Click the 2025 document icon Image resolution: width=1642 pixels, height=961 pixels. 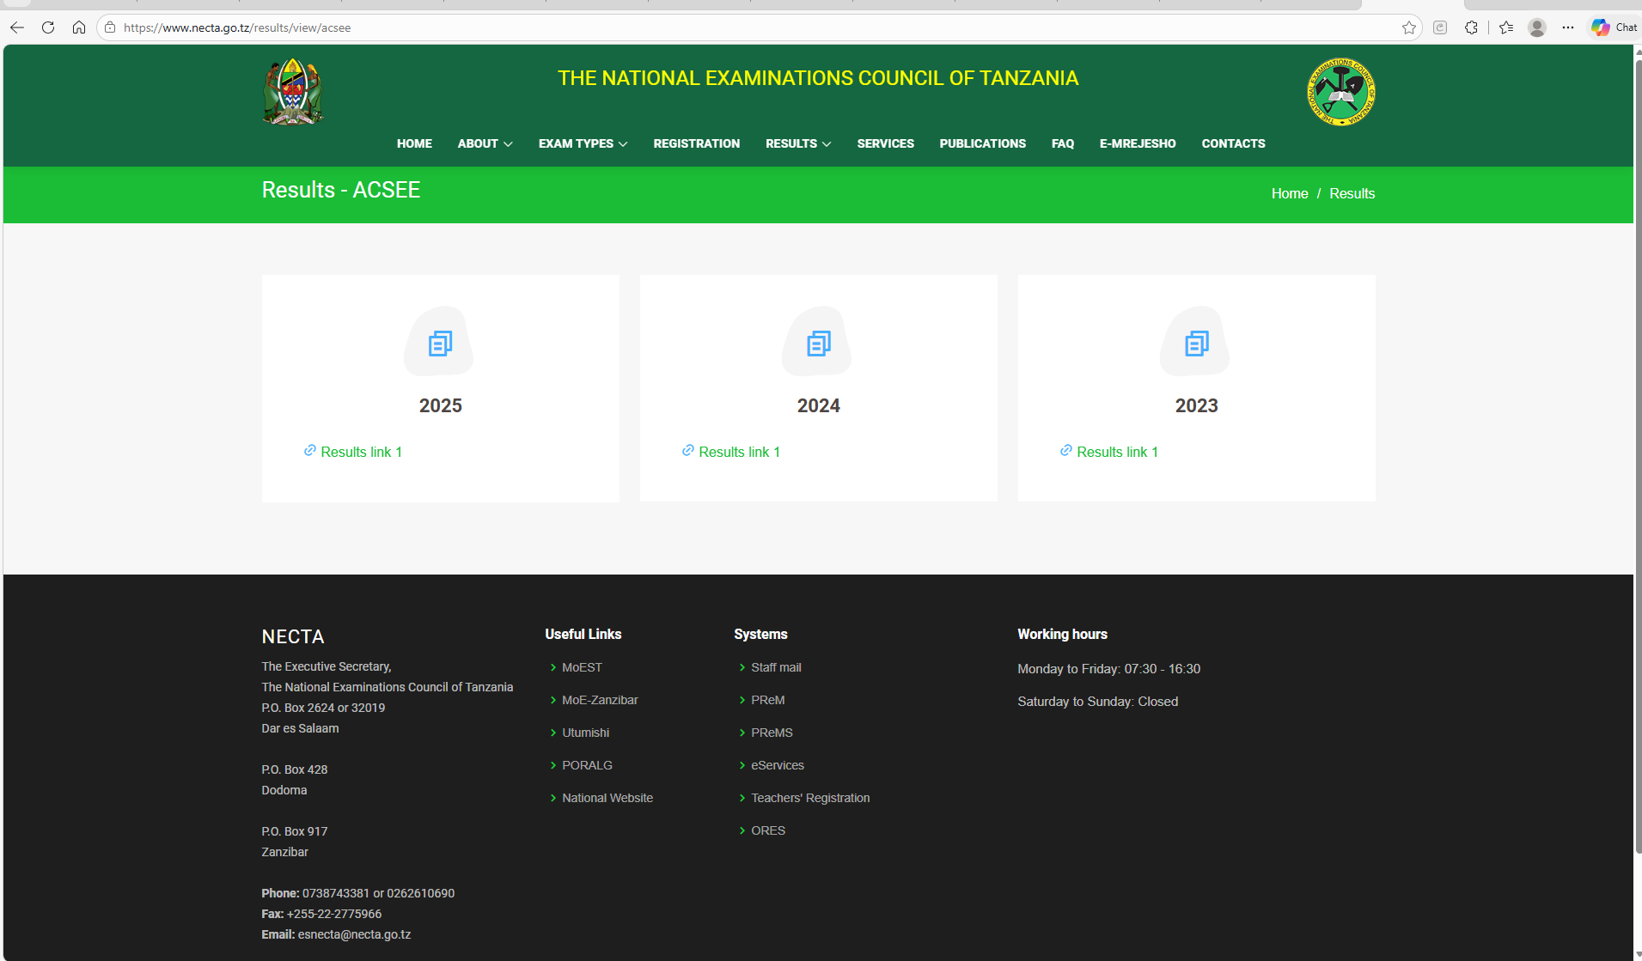coord(439,342)
